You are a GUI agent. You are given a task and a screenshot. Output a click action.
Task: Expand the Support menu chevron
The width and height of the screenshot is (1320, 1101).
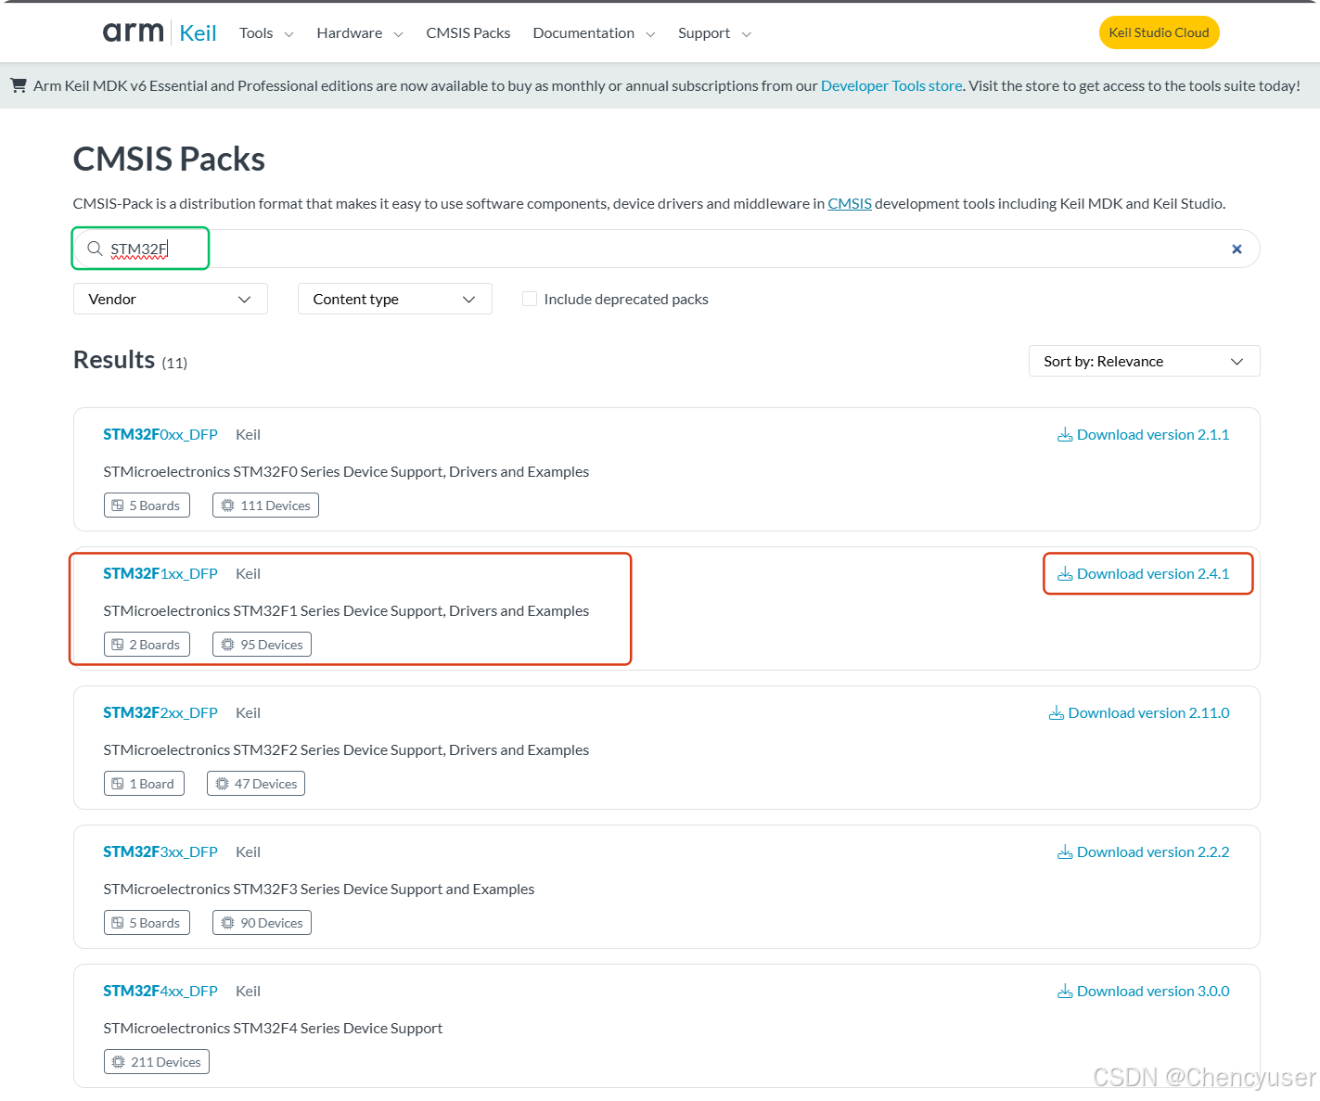[x=746, y=34]
